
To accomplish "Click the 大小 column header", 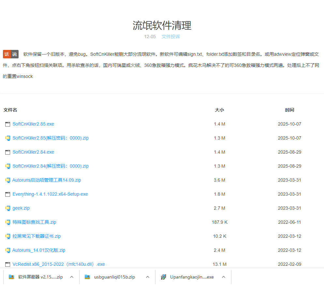I will (219, 110).
